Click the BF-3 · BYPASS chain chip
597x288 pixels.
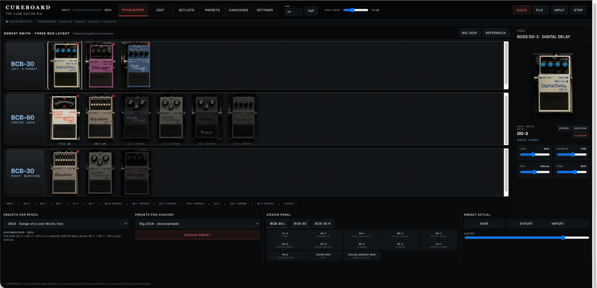(265, 204)
